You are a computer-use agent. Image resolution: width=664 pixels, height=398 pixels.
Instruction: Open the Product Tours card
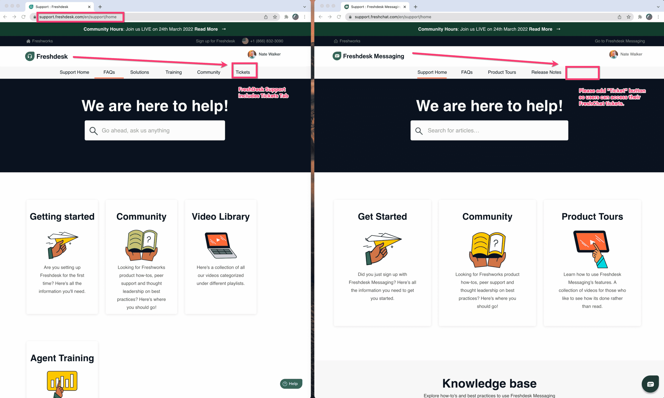(x=592, y=263)
